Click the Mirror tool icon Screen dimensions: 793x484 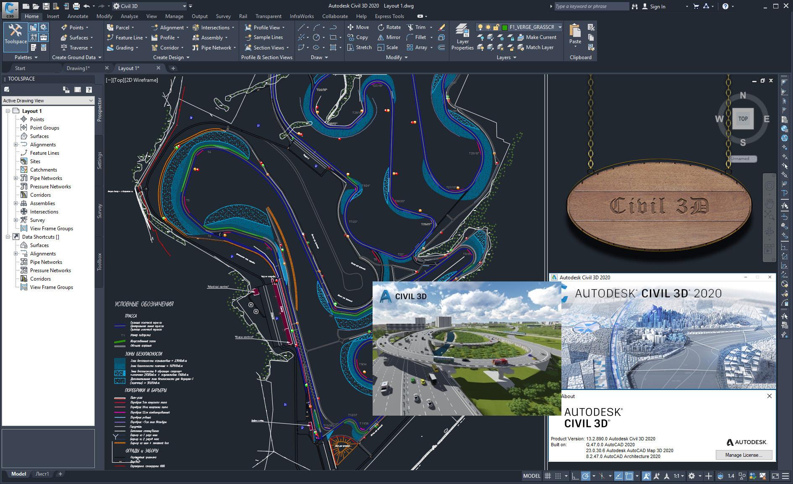click(381, 37)
